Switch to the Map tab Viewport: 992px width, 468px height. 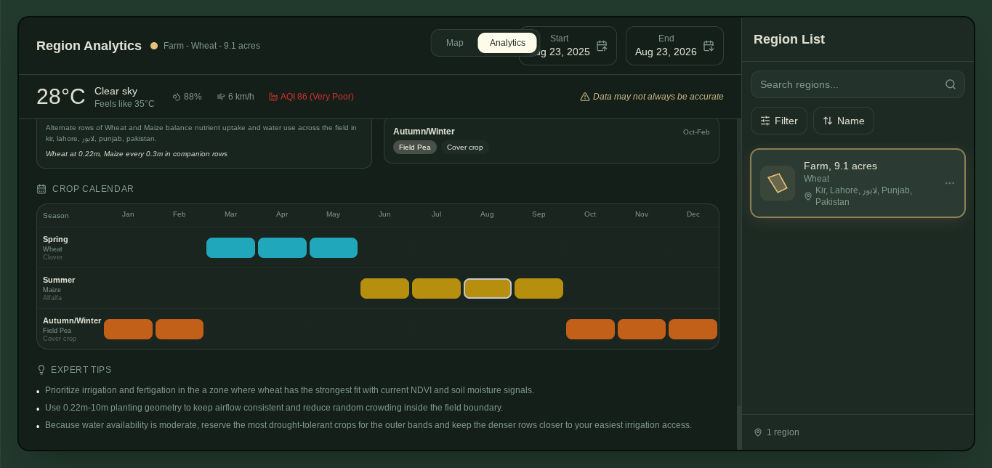pos(455,43)
